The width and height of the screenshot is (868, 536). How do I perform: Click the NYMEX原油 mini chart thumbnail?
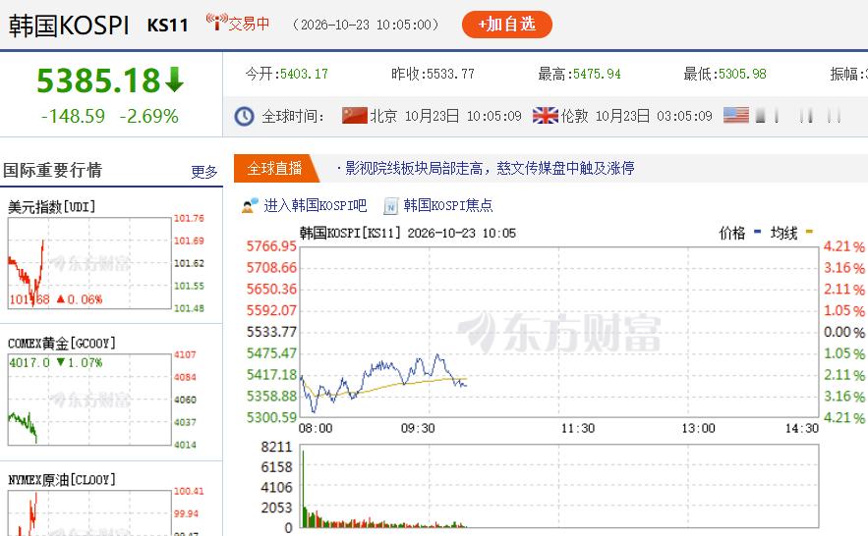(89, 512)
